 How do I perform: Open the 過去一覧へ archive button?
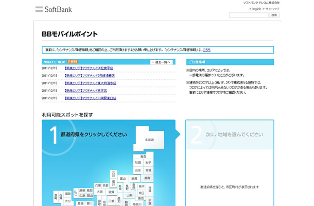pyautogui.click(x=162, y=62)
